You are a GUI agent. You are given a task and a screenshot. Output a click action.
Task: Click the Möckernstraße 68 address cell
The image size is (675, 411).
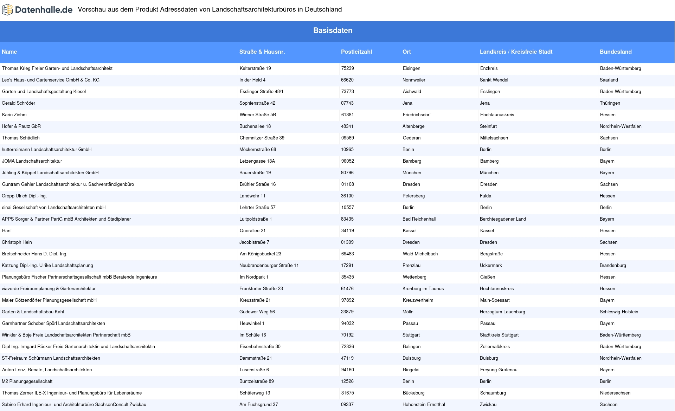[258, 150]
